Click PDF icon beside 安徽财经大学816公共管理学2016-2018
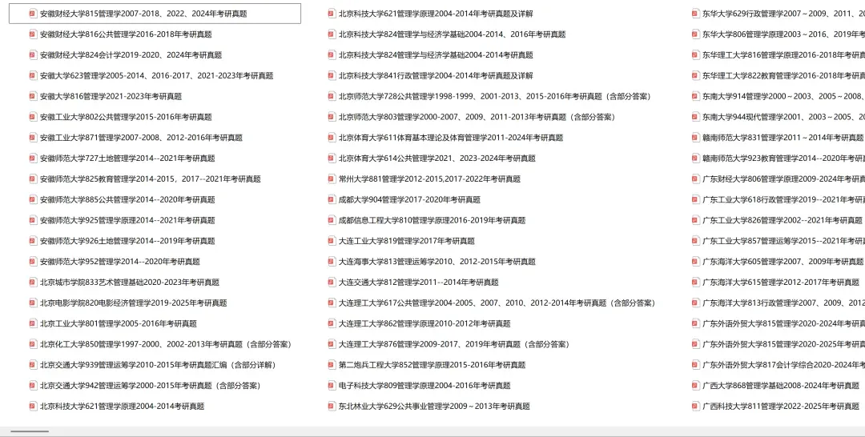 pos(33,34)
